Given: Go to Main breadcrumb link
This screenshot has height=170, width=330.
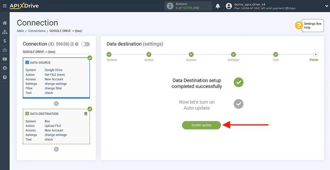Looking at the screenshot, I should click(21, 31).
